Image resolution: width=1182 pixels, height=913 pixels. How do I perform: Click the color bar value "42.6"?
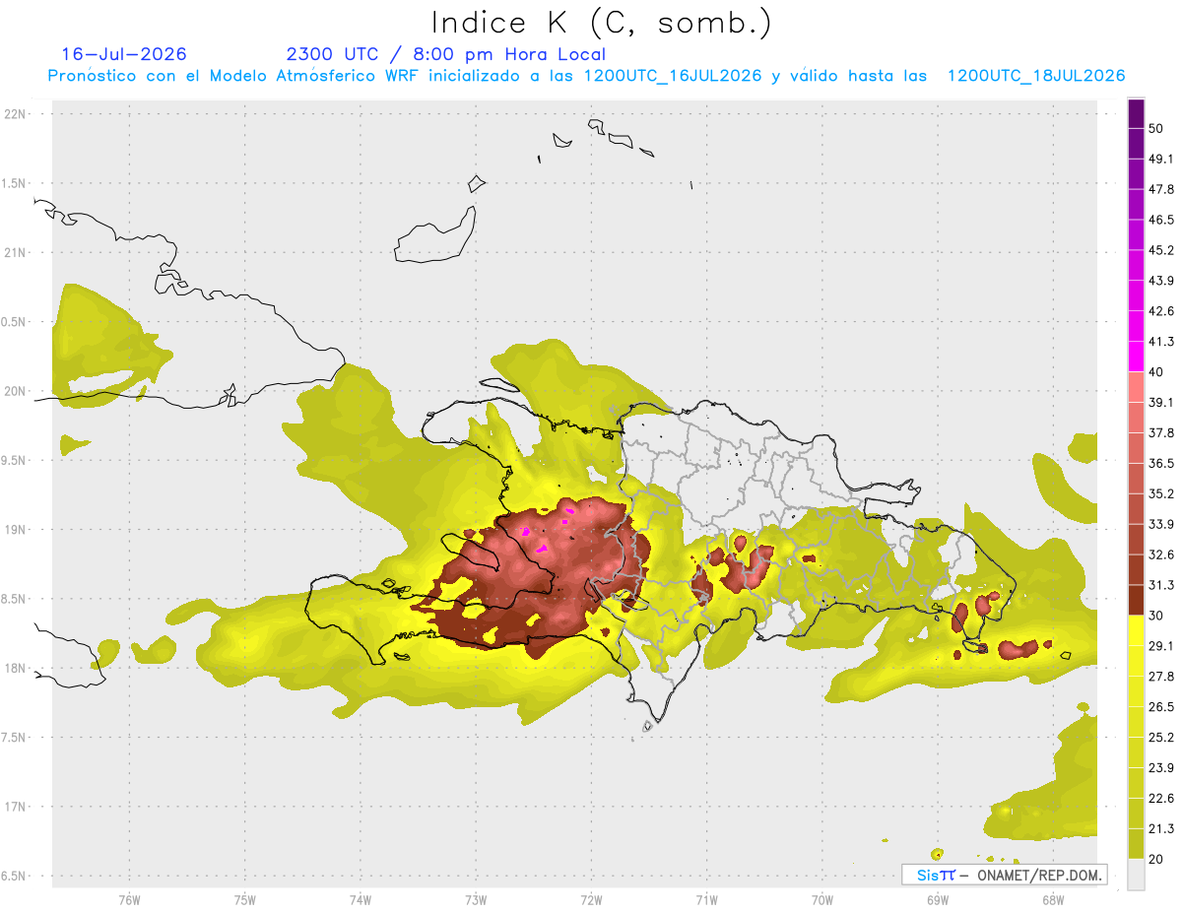(x=1161, y=311)
